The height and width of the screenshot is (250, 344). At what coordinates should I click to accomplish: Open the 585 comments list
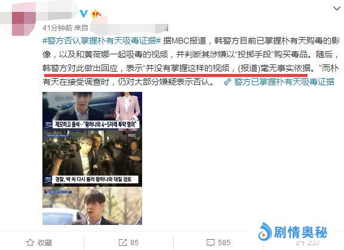(224, 243)
